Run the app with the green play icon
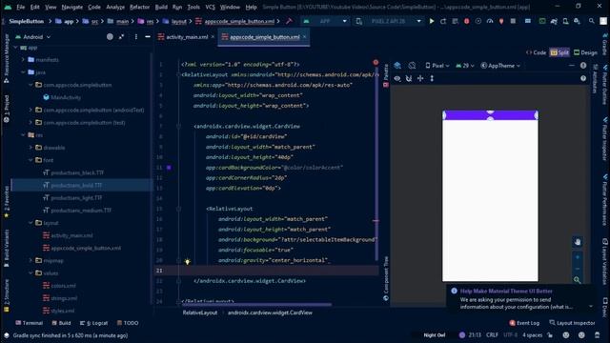The height and width of the screenshot is (343, 610). pyautogui.click(x=432, y=21)
